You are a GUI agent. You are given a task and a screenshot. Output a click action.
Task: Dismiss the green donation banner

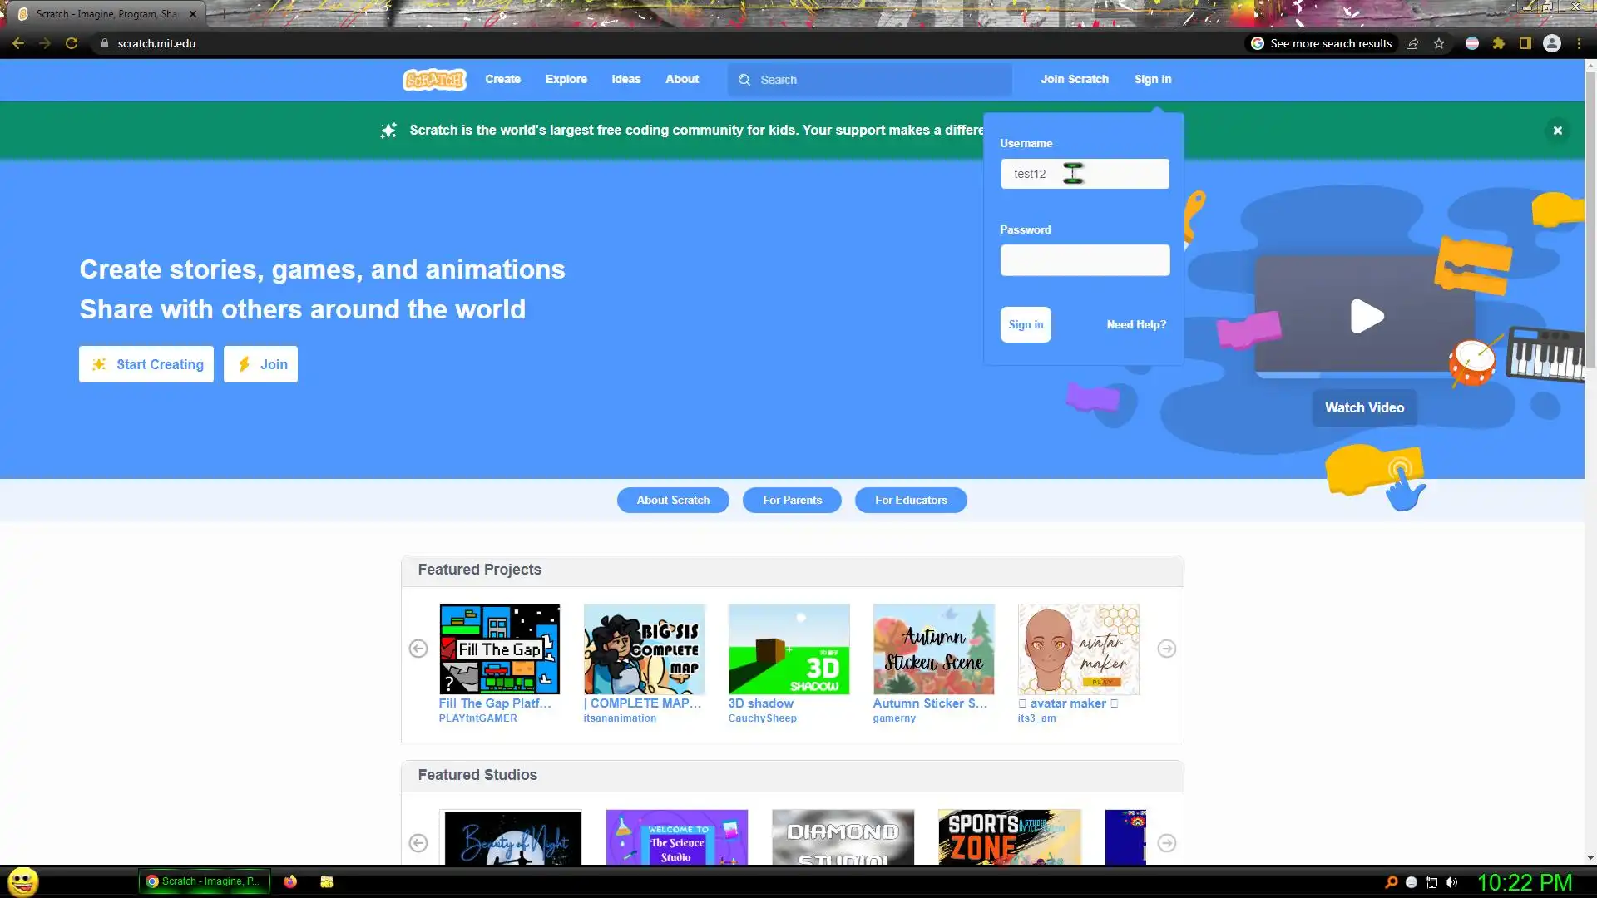(x=1557, y=131)
